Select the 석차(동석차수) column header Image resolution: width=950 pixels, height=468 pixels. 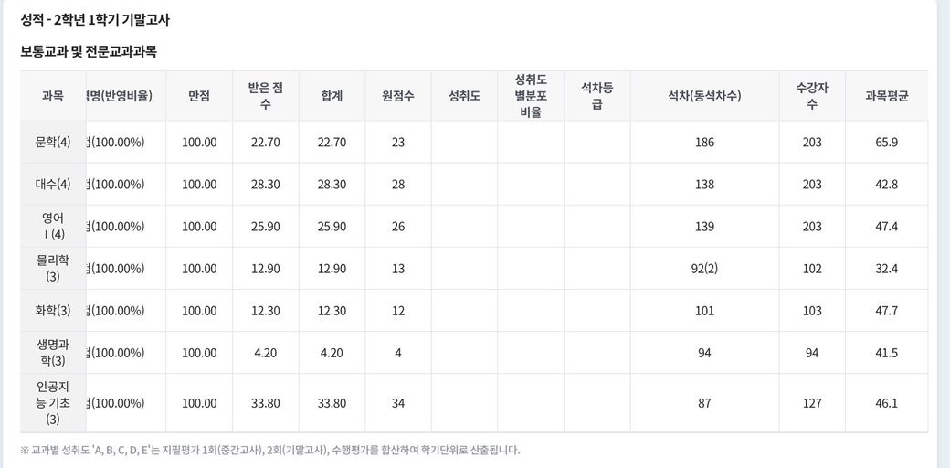[x=704, y=96]
